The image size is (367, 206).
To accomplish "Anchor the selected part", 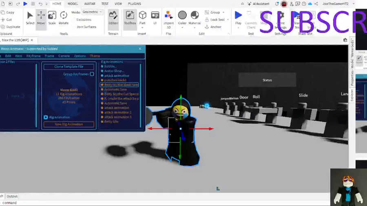I will [213, 27].
